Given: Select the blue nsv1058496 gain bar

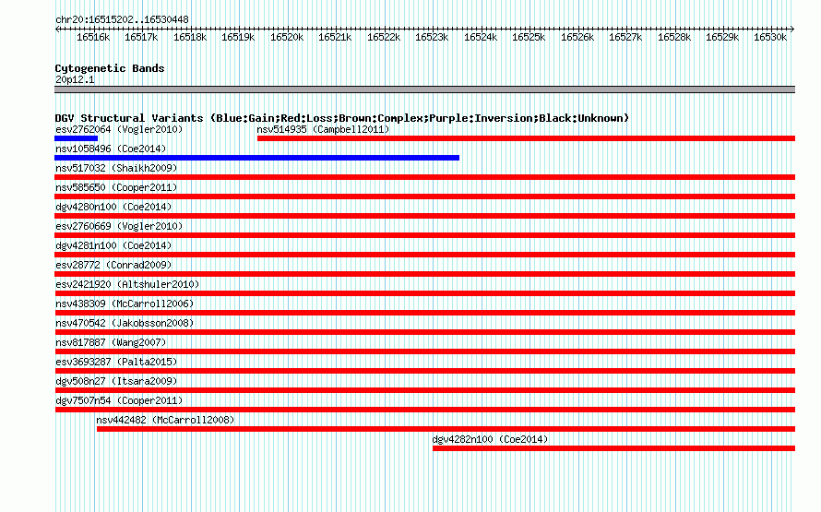Looking at the screenshot, I should click(x=257, y=158).
